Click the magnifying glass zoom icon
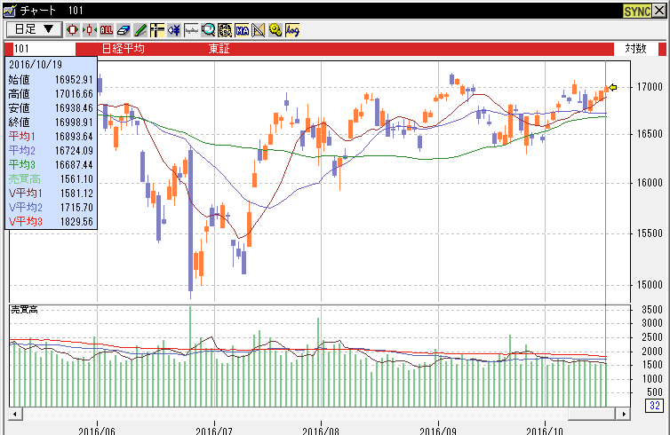Screen dimensions: 670x435 [x=208, y=29]
